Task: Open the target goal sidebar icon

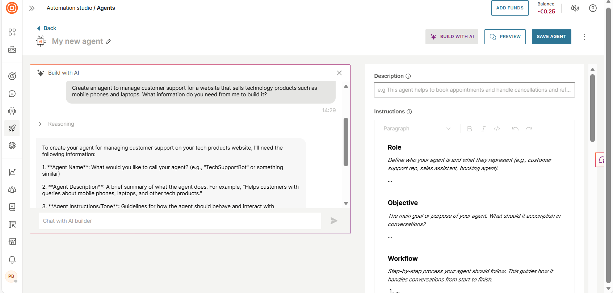Action: (12, 76)
